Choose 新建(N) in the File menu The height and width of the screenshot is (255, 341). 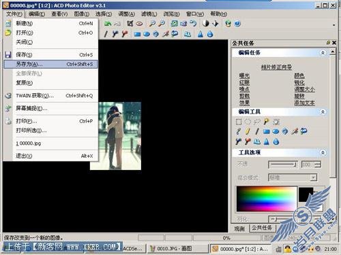pyautogui.click(x=50, y=23)
